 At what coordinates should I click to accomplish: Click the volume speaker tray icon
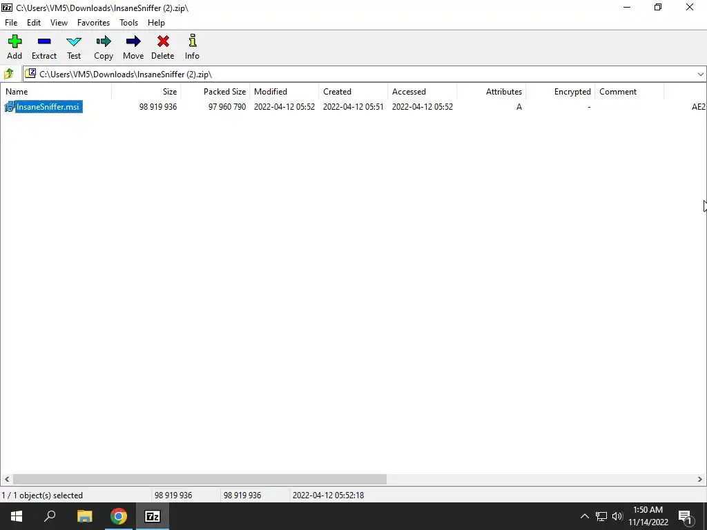pos(617,516)
